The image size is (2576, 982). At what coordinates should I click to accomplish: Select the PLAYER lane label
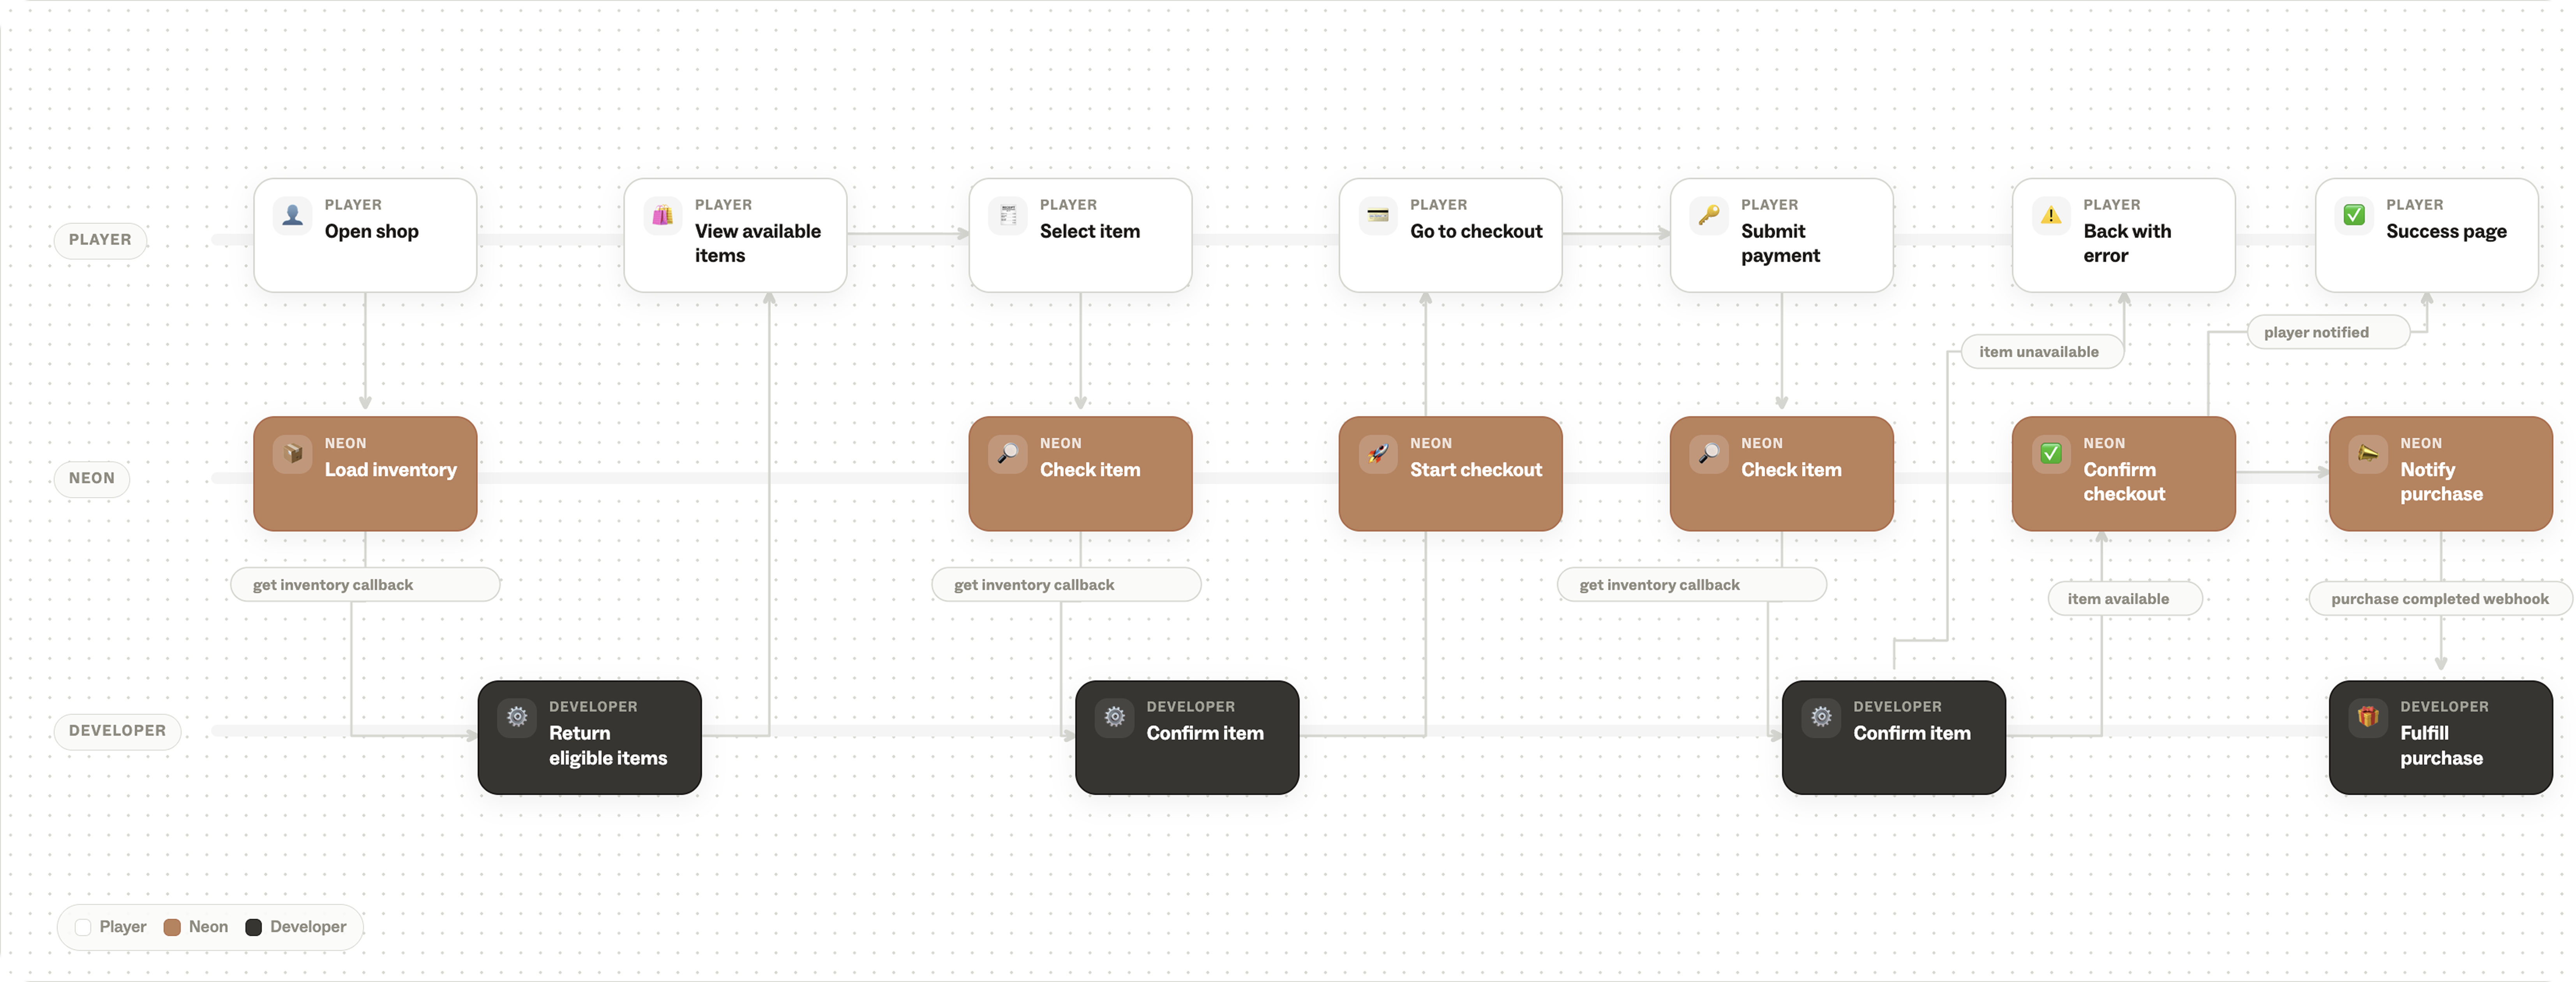pyautogui.click(x=100, y=240)
